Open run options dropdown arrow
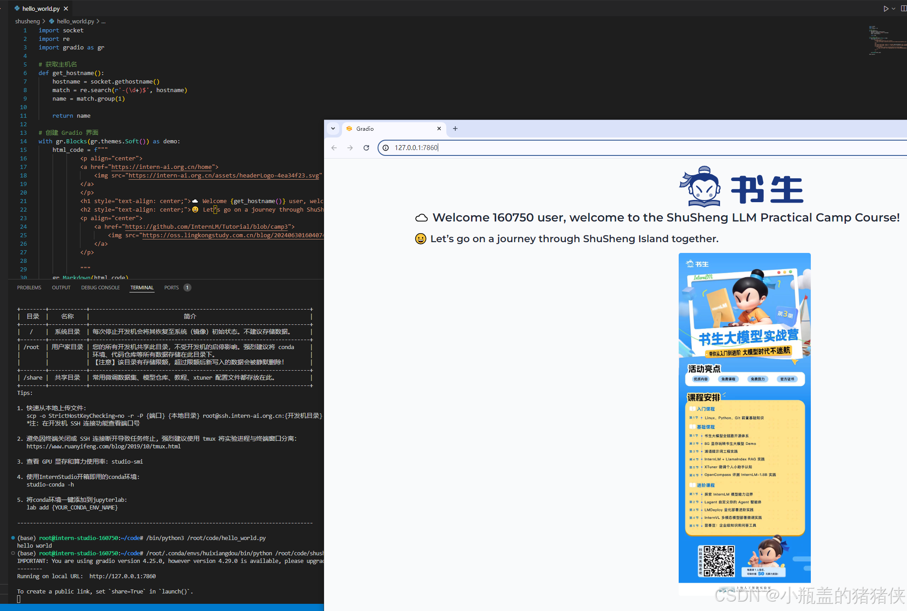 pos(894,9)
